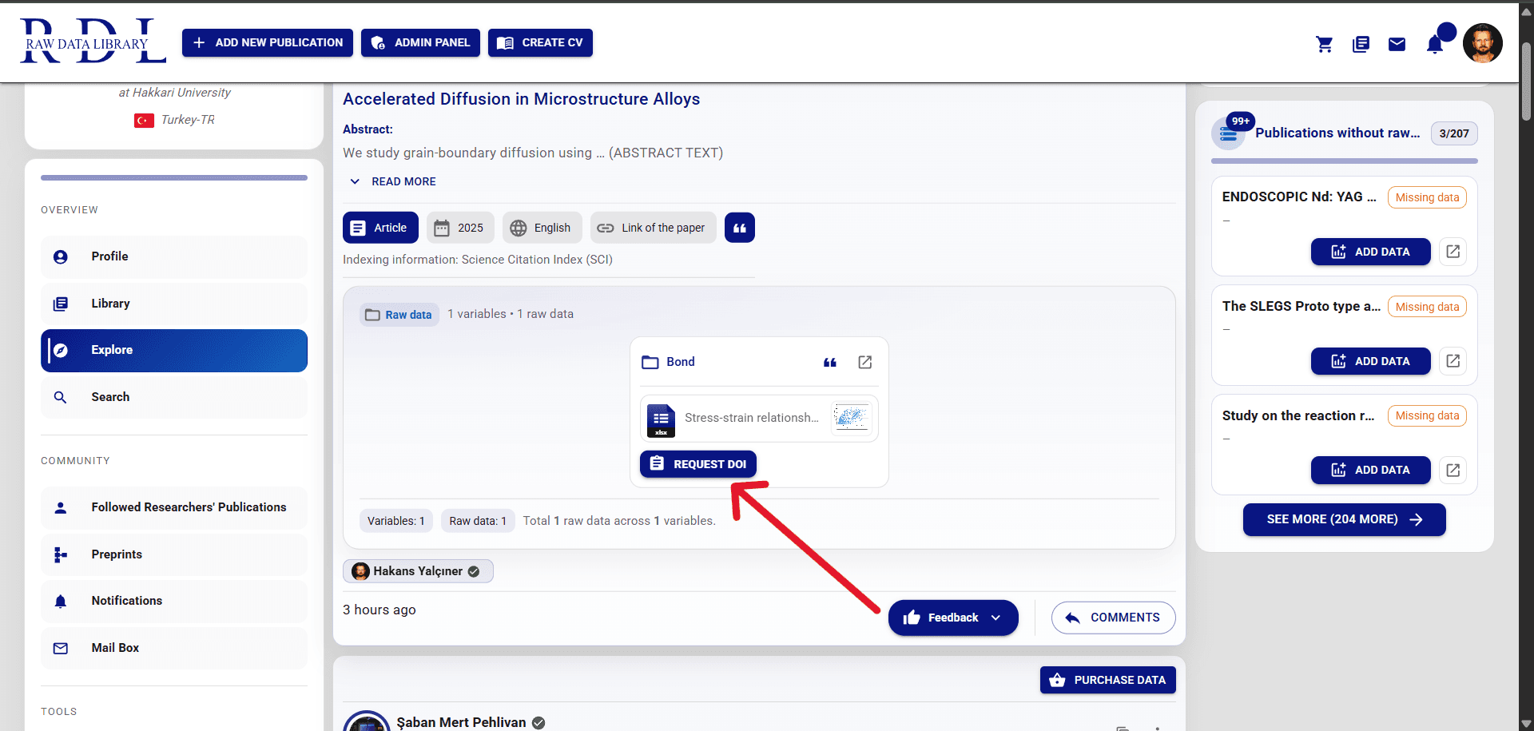Open external link for ENDOSCOPIC Nd: YAG
The image size is (1534, 731).
(x=1453, y=252)
